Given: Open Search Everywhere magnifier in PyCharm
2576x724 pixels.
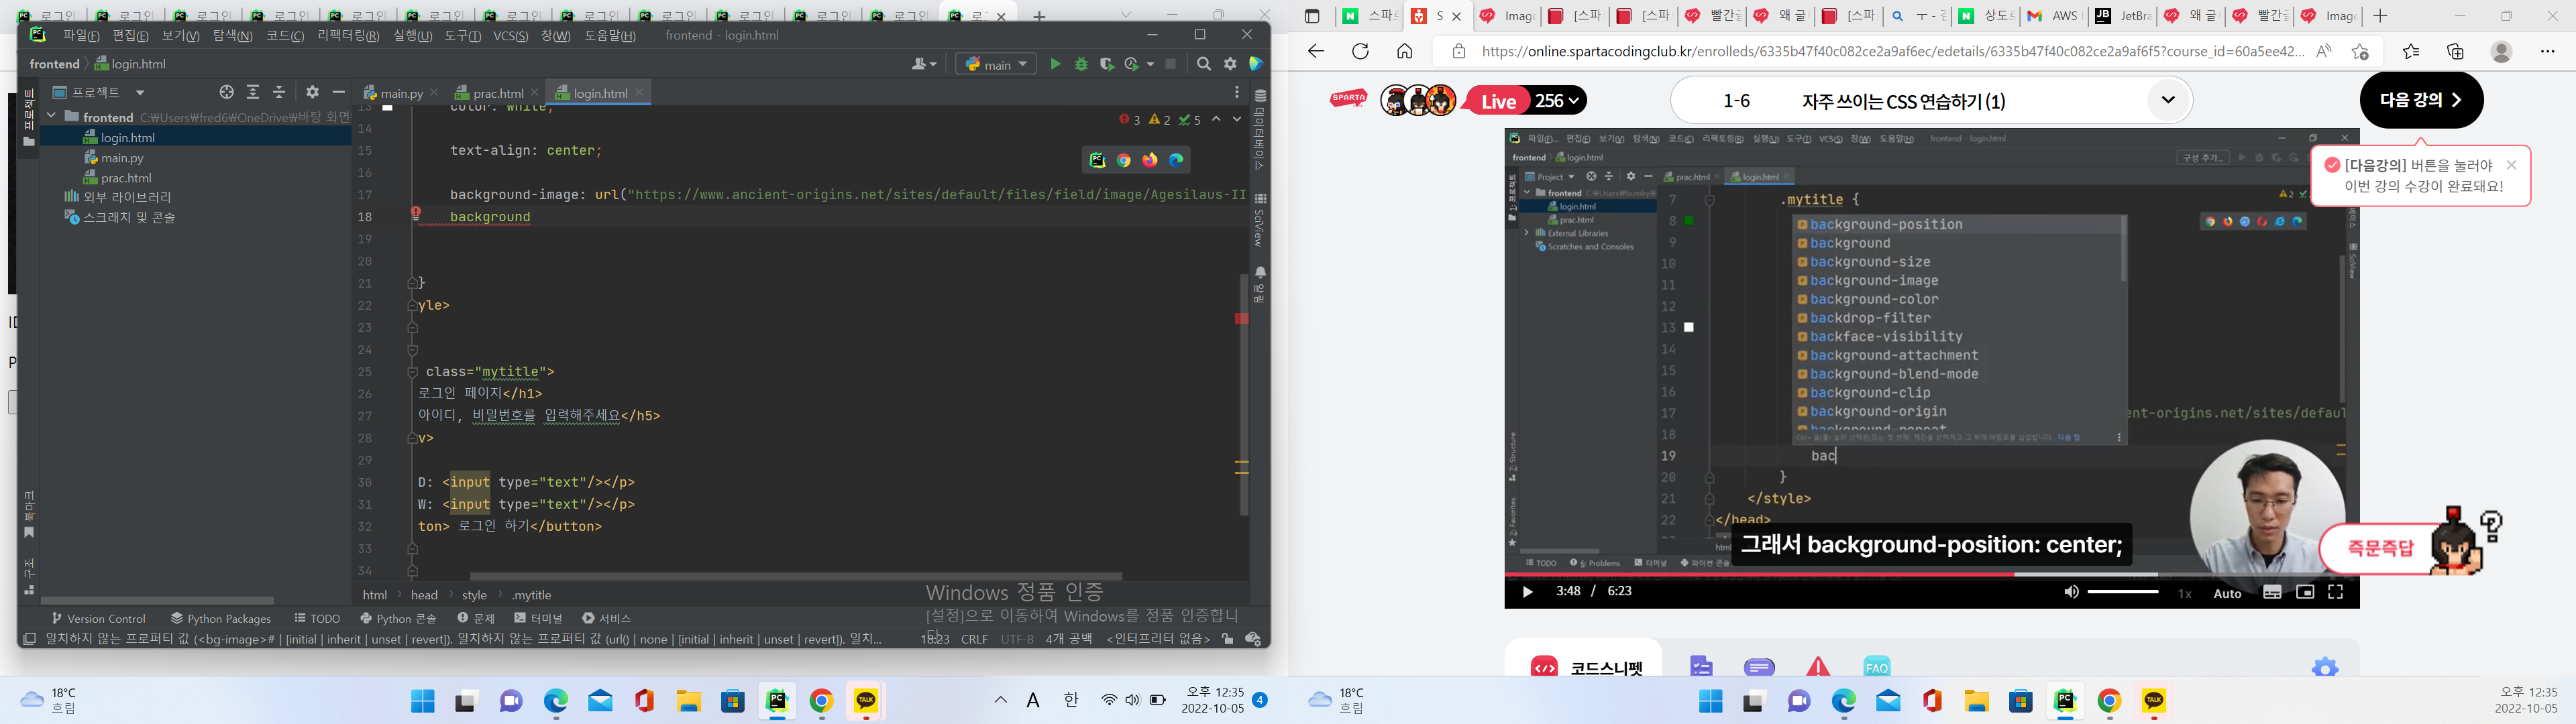Looking at the screenshot, I should click(1204, 64).
